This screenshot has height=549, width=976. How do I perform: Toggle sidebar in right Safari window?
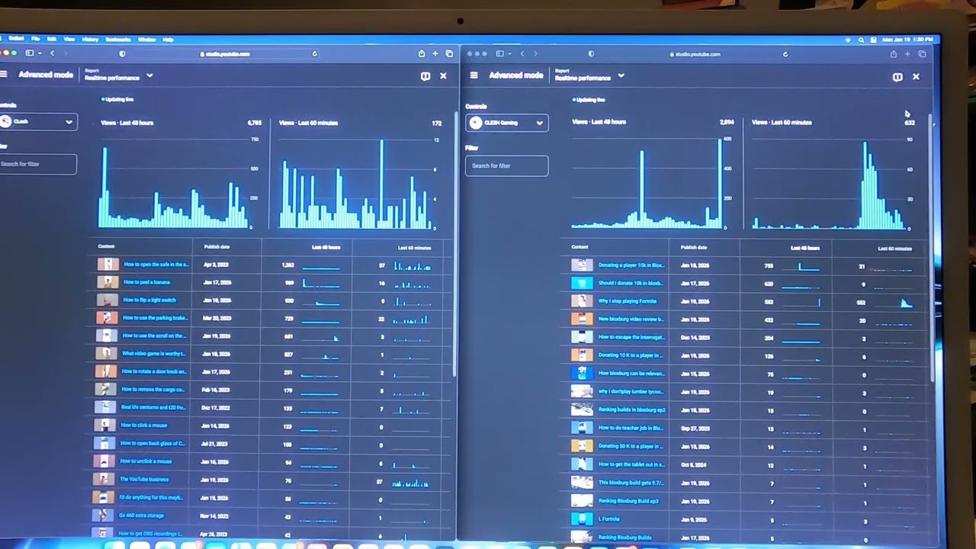[501, 53]
